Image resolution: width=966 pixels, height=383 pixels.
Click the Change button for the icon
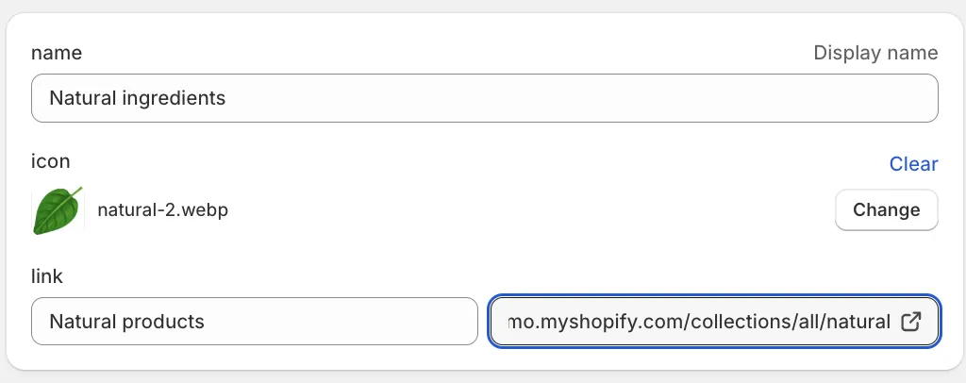pos(886,210)
